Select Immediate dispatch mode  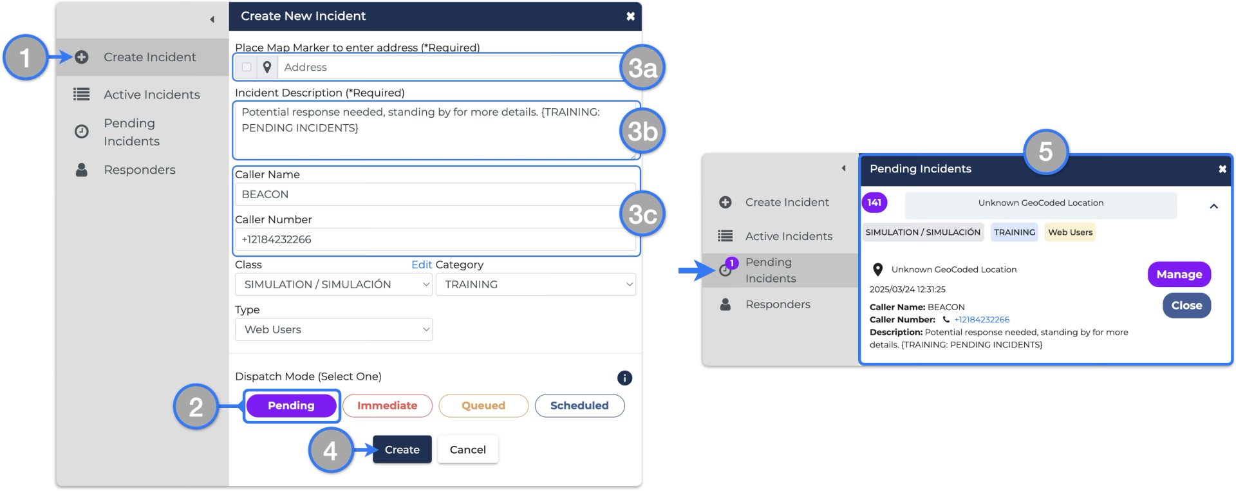387,405
